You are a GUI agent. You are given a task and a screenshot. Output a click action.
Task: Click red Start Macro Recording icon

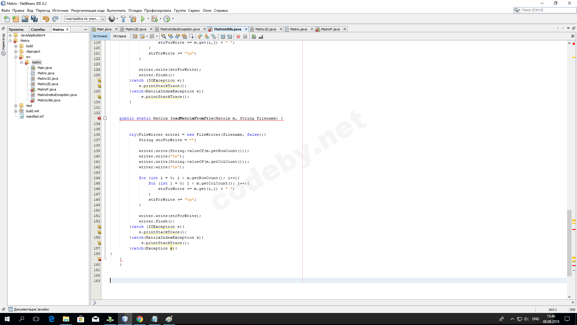pyautogui.click(x=238, y=36)
